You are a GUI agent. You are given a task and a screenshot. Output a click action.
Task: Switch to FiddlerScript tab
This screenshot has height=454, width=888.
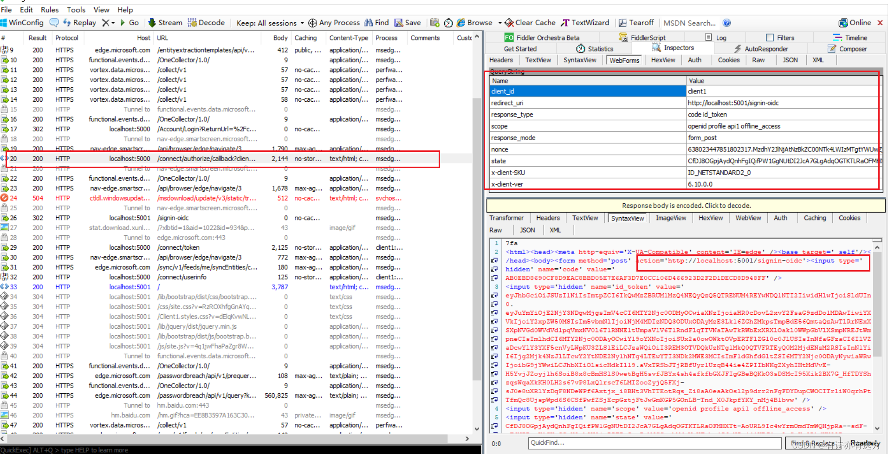click(642, 38)
